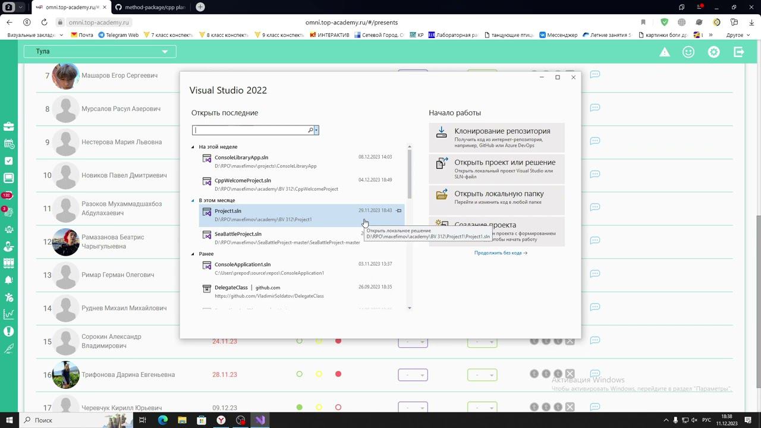The width and height of the screenshot is (761, 428).
Task: Click the browser reload button
Action: coord(44,22)
